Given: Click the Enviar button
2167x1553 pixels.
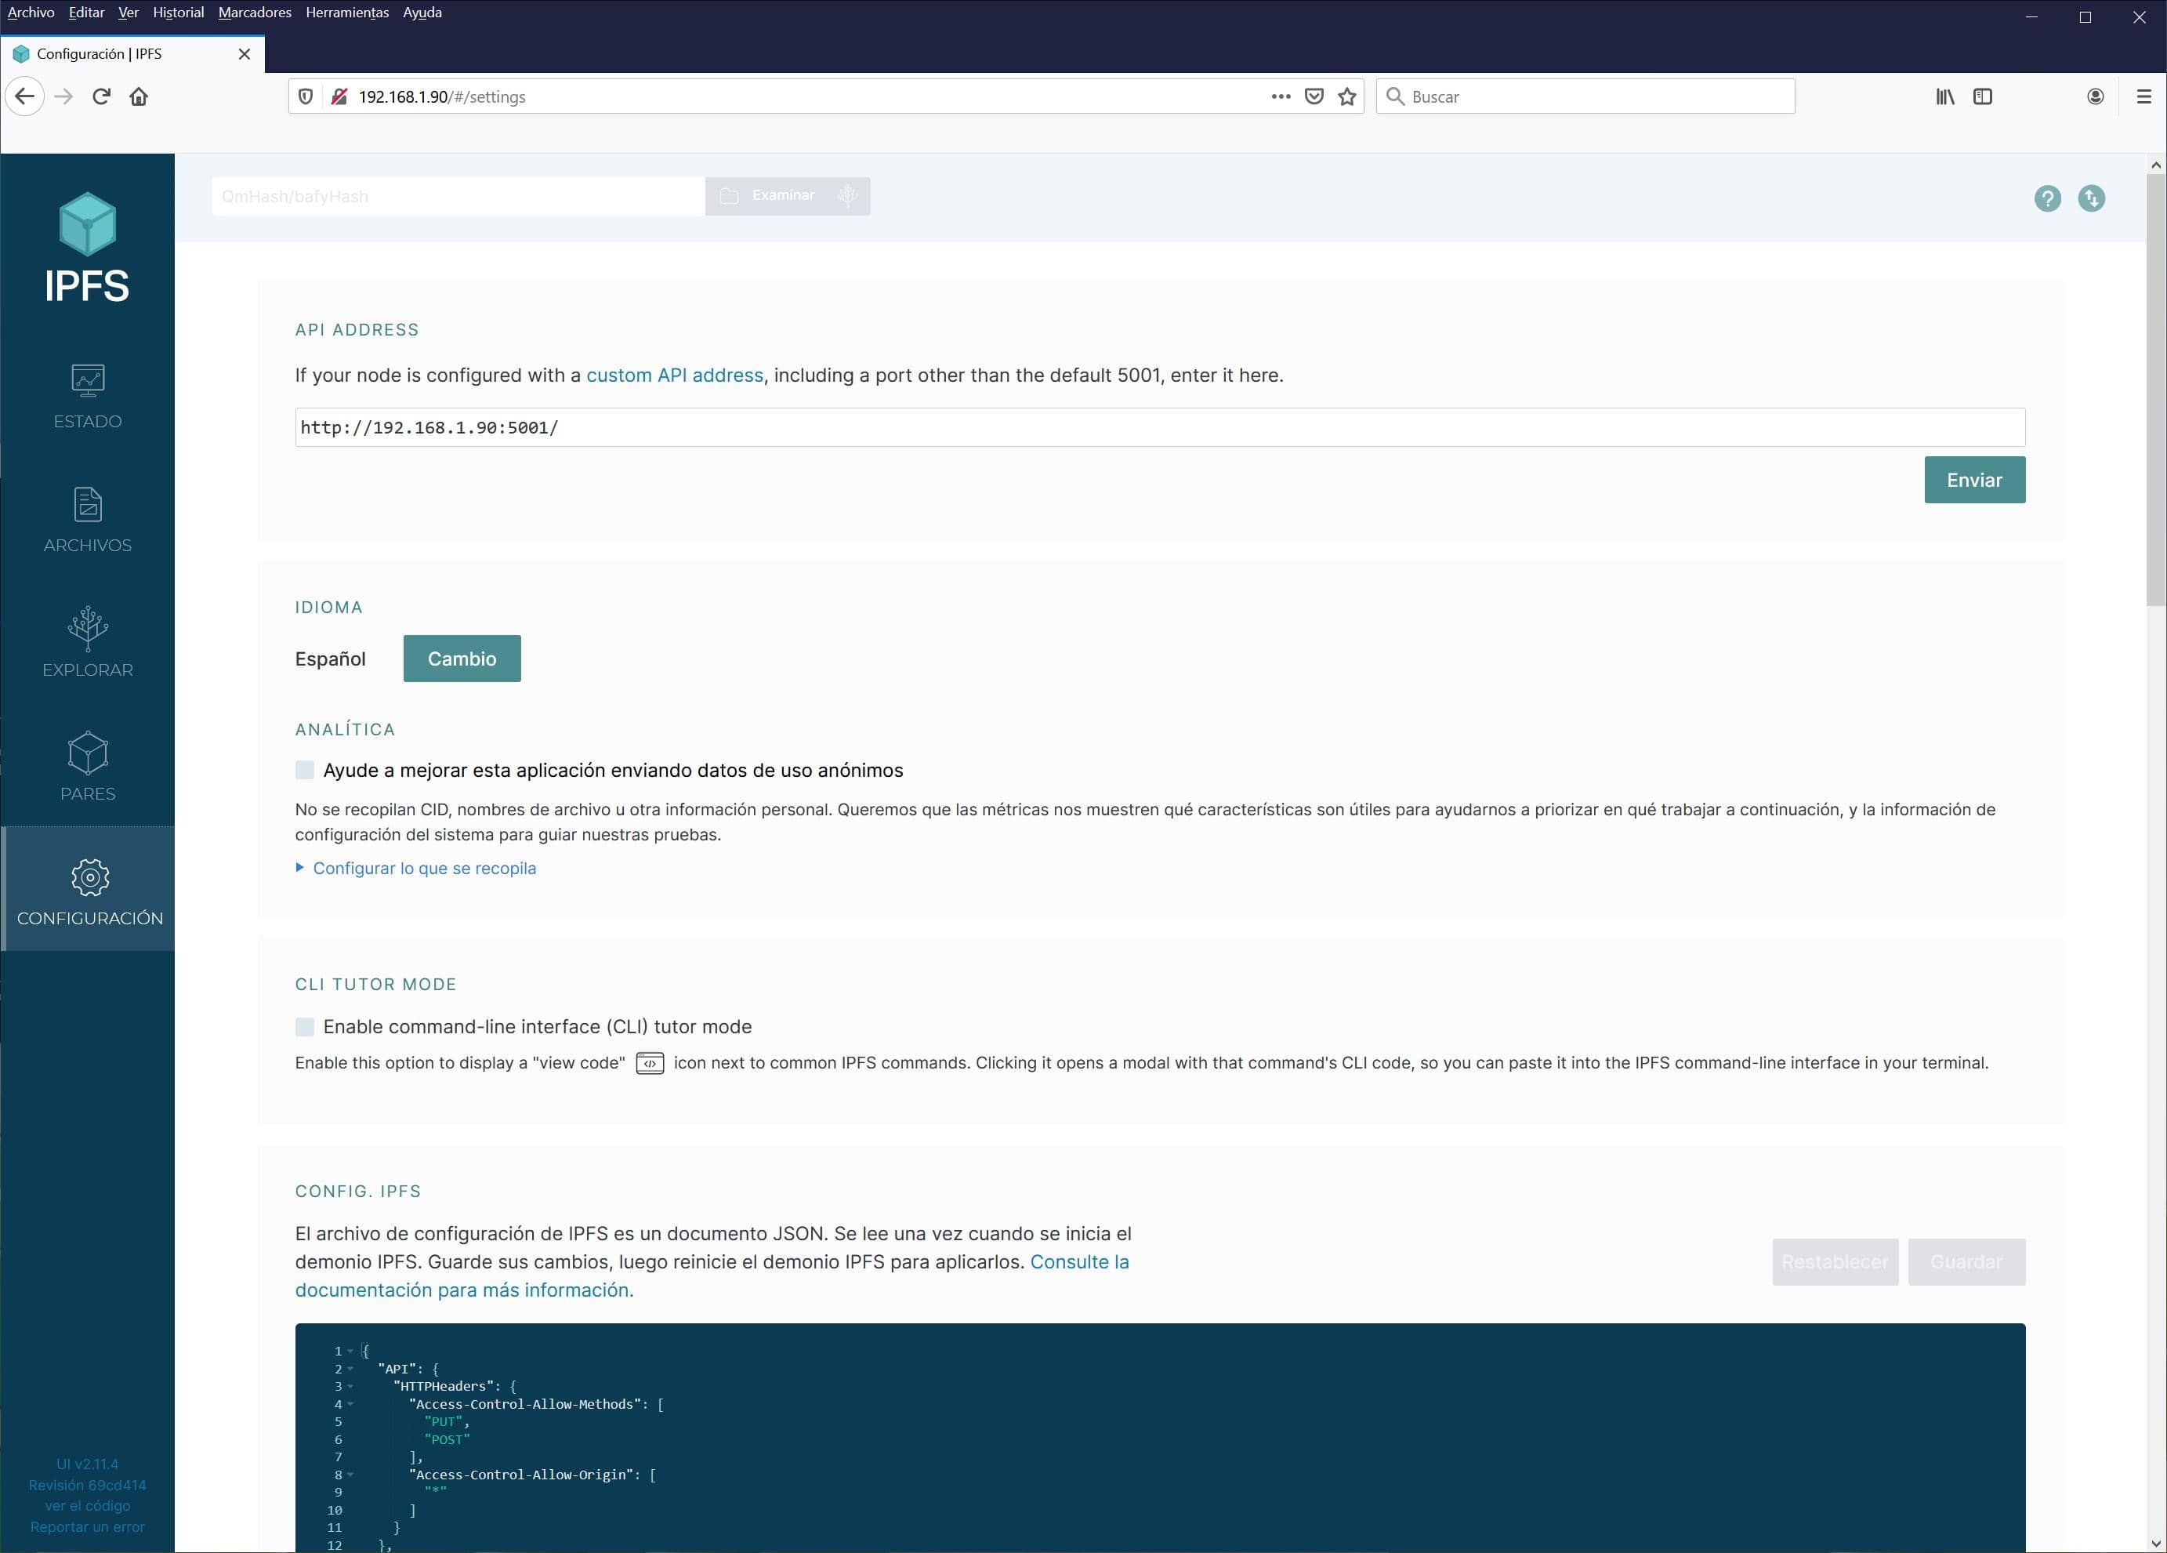Looking at the screenshot, I should [1974, 480].
